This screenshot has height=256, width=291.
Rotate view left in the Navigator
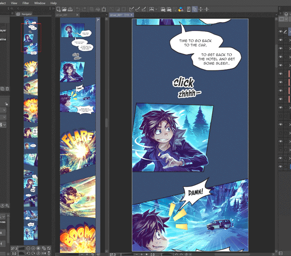click(28, 253)
